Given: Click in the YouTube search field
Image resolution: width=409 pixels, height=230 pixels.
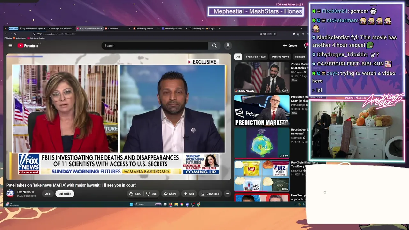Looking at the screenshot, I should coord(155,46).
